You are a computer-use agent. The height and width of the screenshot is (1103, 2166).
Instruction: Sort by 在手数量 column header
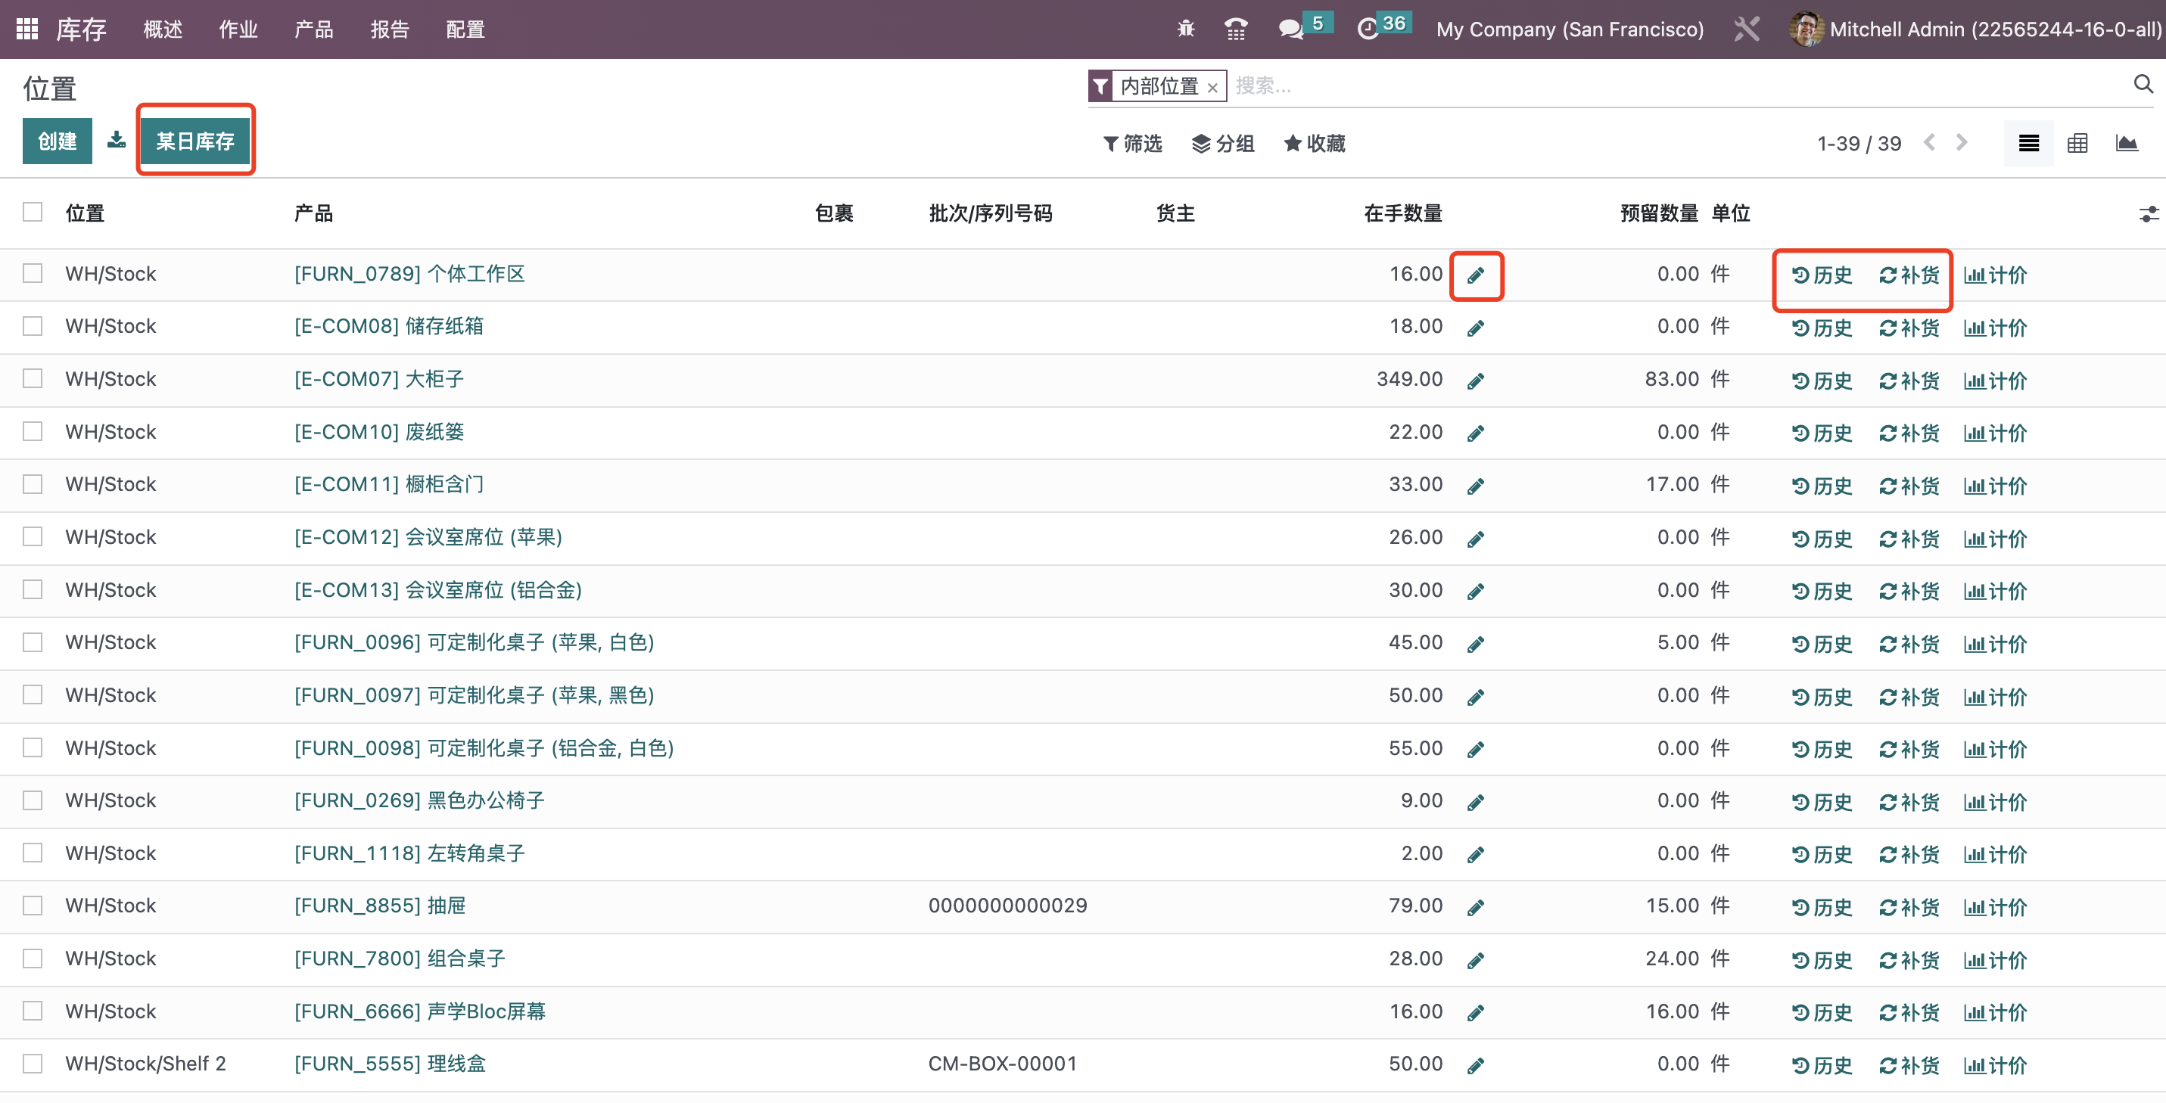click(x=1403, y=213)
